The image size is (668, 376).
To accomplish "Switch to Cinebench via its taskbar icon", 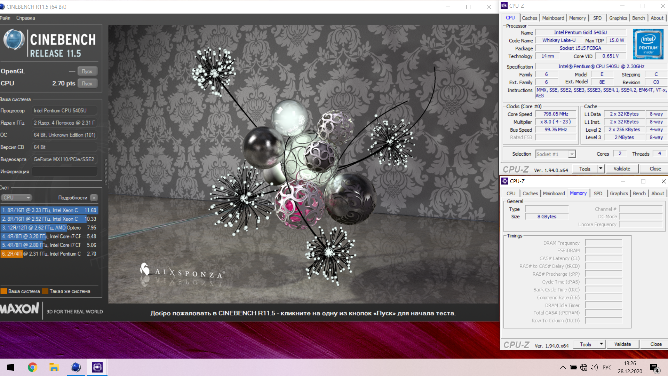I will tap(75, 367).
